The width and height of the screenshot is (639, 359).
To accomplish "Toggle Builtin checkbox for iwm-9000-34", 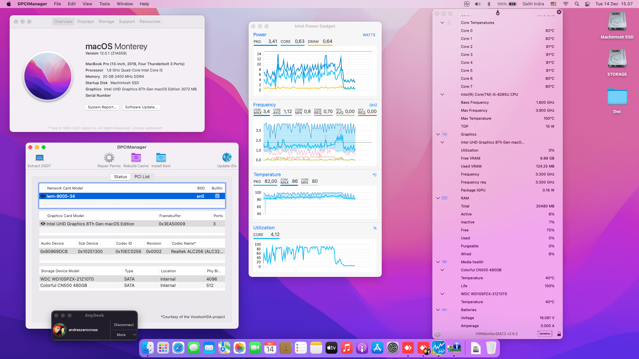I will click(217, 196).
